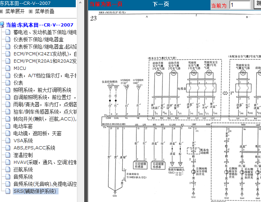Click the page number input field
This screenshot has height=202, width=261.
point(240,5)
